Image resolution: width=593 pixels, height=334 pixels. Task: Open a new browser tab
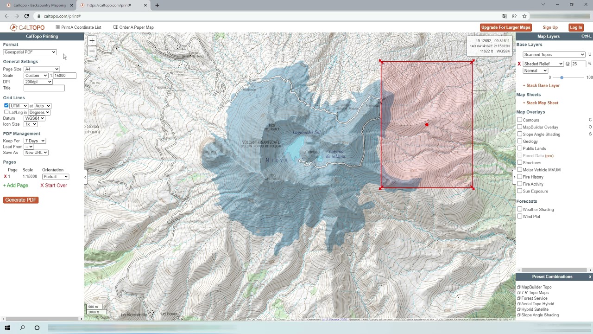[x=157, y=5]
